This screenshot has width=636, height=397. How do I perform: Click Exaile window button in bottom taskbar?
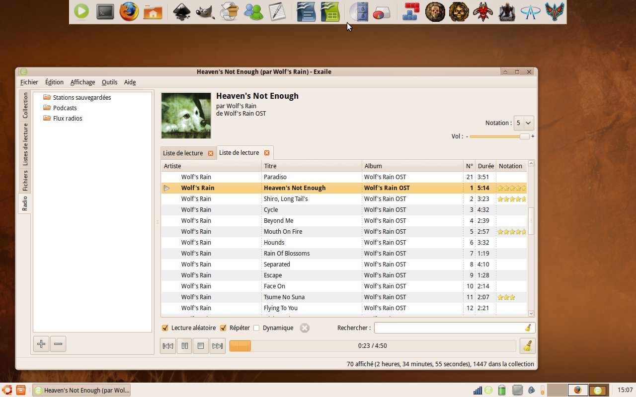click(x=81, y=390)
